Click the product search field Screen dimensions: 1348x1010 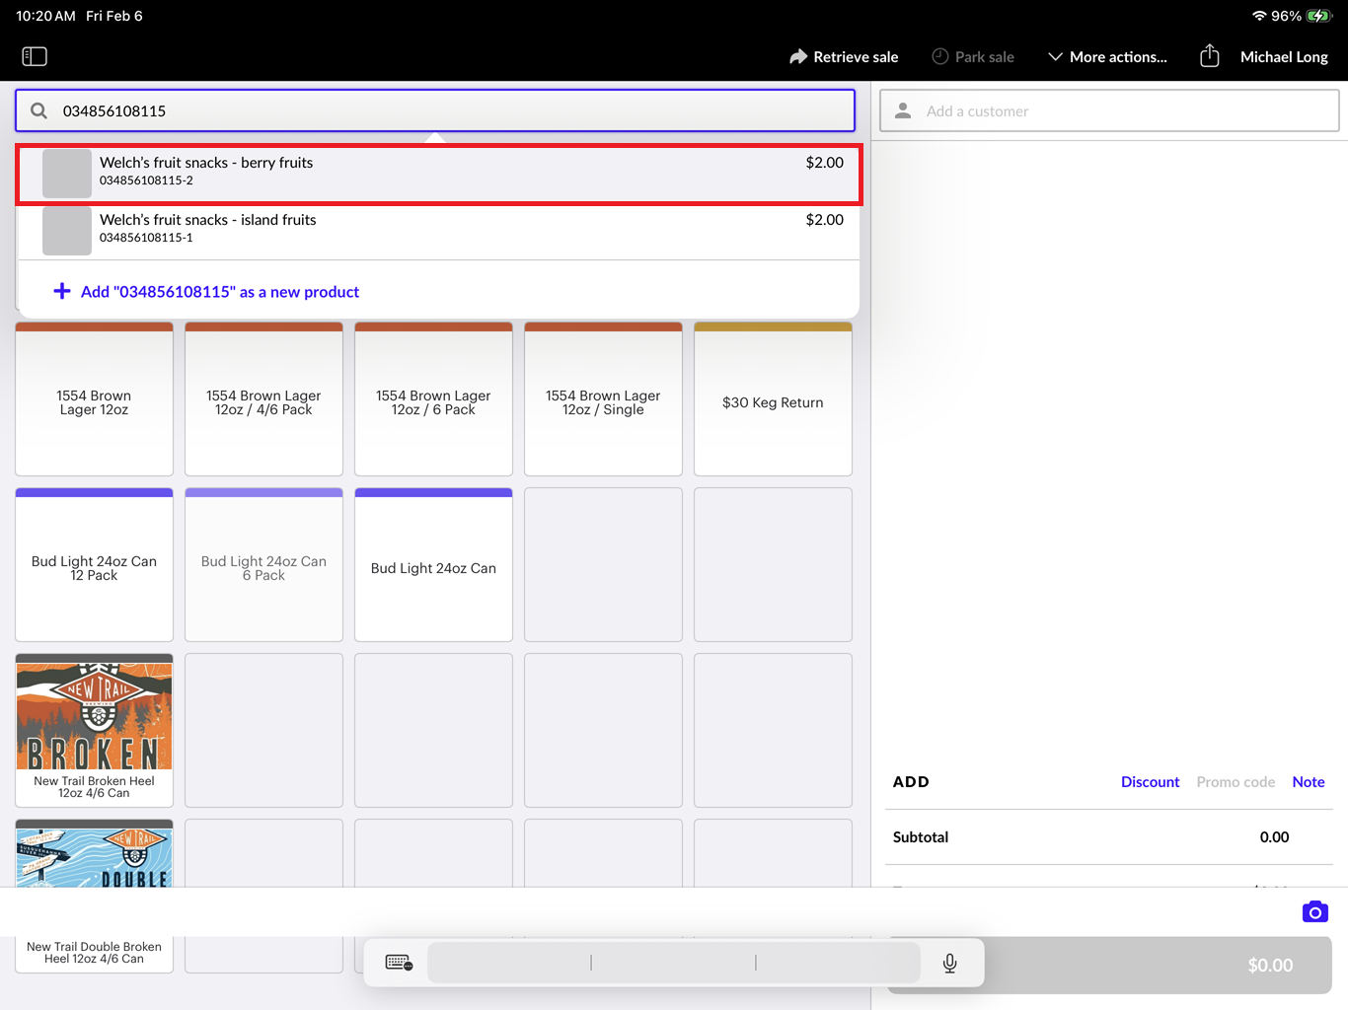click(x=435, y=110)
